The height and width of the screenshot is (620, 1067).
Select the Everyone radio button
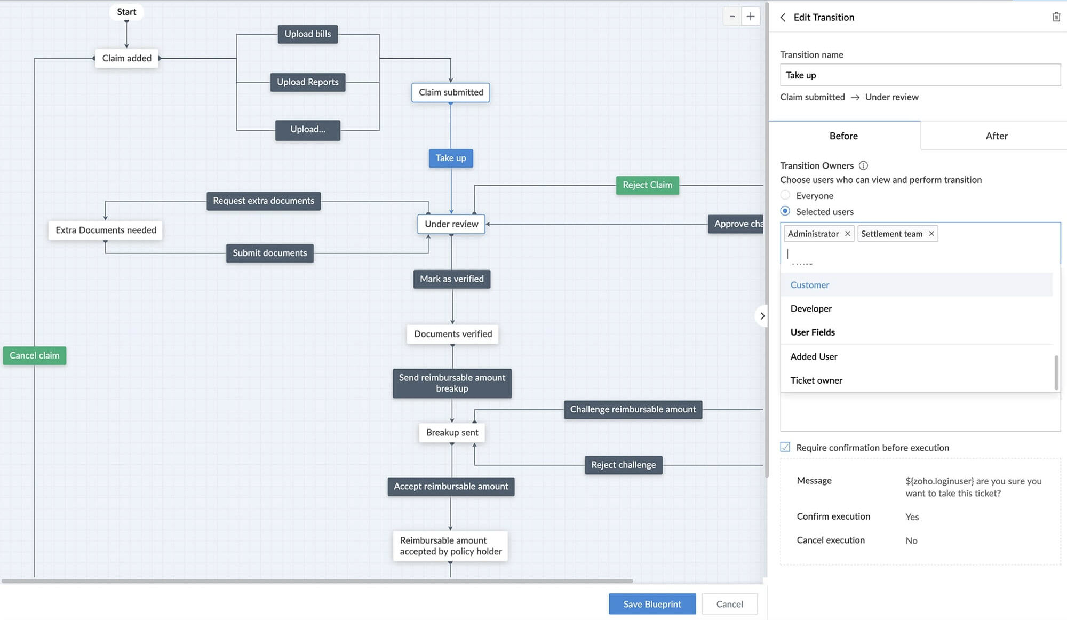point(785,195)
